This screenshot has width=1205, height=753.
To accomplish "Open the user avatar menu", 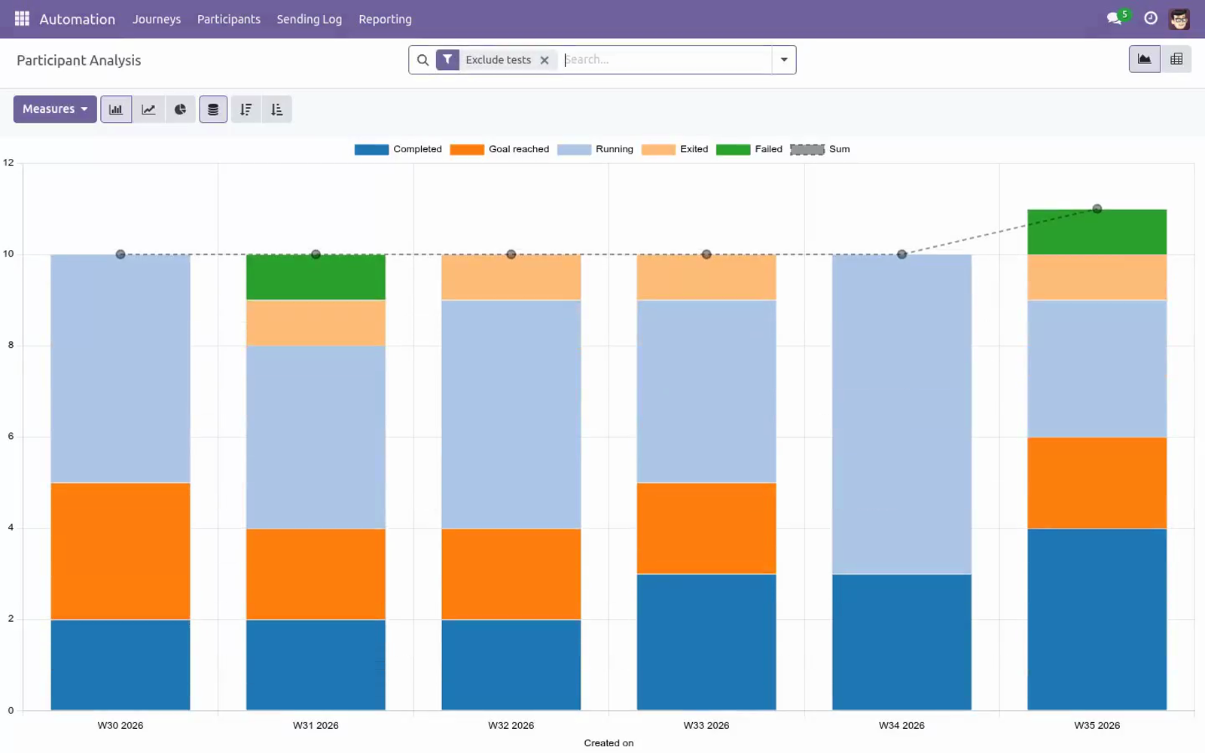I will pyautogui.click(x=1179, y=19).
